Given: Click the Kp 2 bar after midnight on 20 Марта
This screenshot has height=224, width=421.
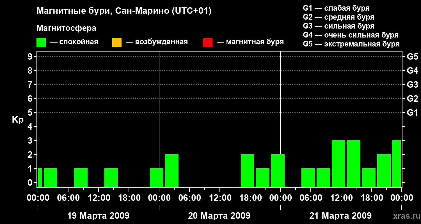Looking at the screenshot, I should click(172, 171).
